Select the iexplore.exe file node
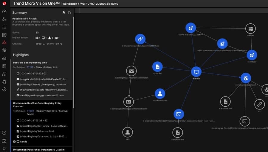This screenshot has height=152, width=268. [225, 102]
